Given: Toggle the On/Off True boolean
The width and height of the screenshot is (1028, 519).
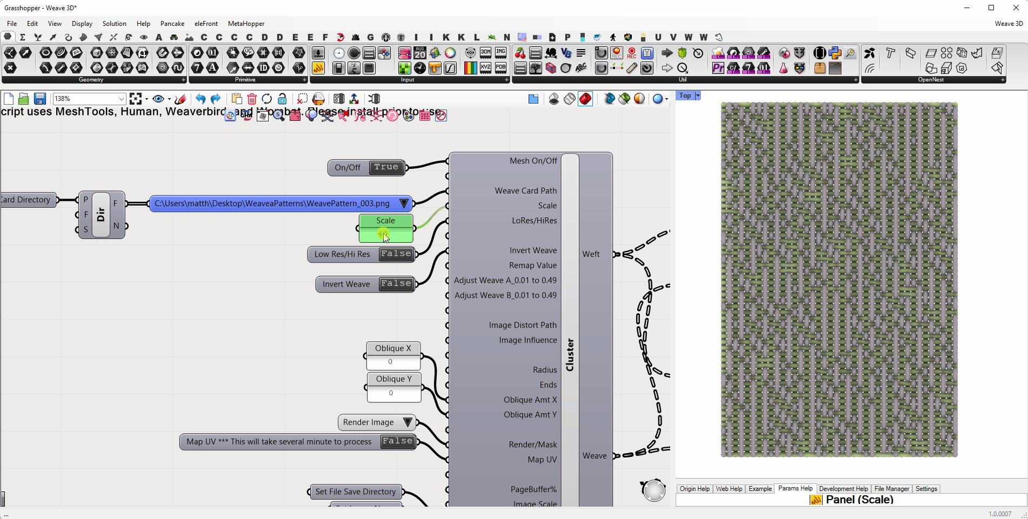Looking at the screenshot, I should point(386,167).
